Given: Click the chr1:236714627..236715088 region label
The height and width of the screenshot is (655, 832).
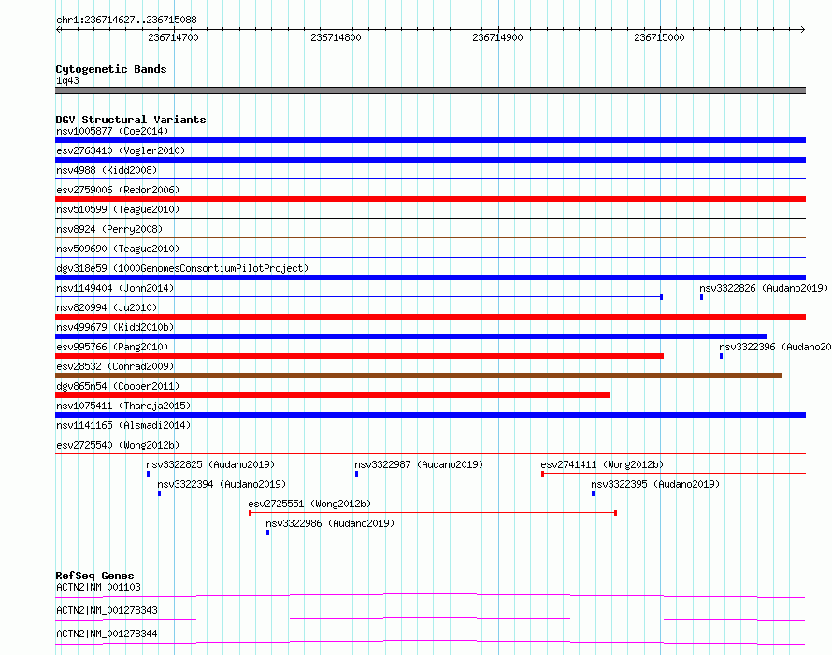Looking at the screenshot, I should pos(126,20).
